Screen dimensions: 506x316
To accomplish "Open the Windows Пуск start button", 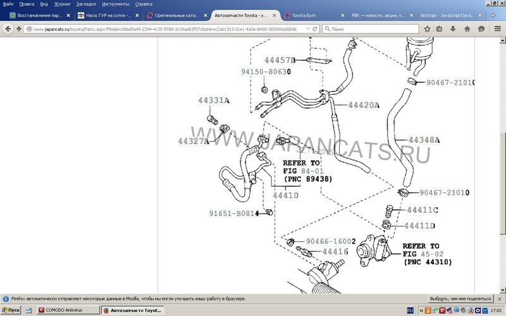I will [x=11, y=310].
